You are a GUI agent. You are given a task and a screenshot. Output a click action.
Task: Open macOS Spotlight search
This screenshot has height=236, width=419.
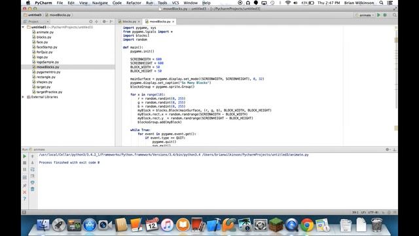pyautogui.click(x=381, y=3)
